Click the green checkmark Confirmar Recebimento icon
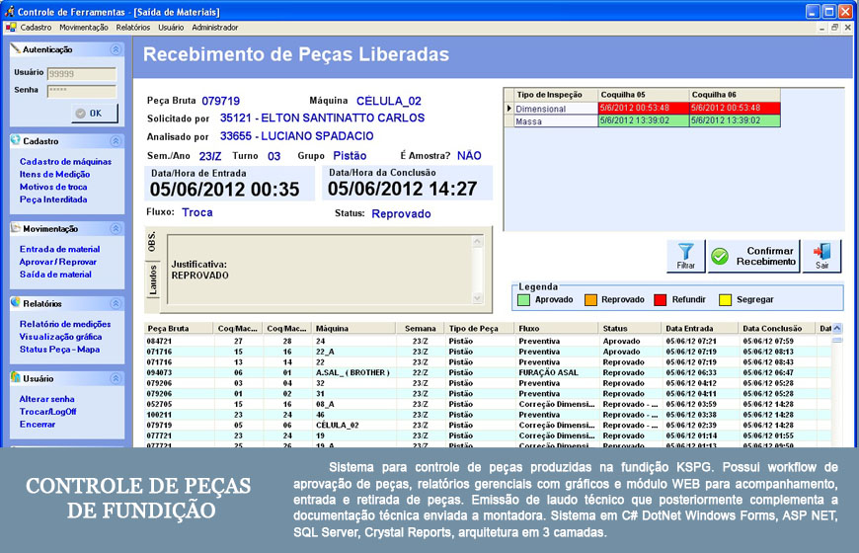The image size is (859, 553). pos(720,256)
